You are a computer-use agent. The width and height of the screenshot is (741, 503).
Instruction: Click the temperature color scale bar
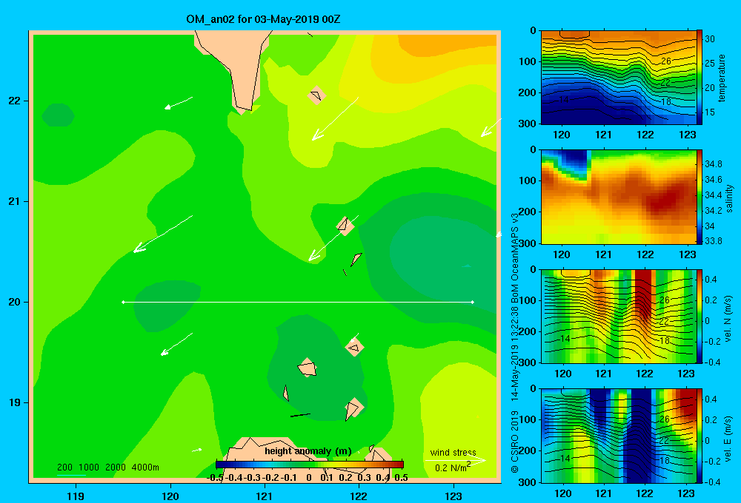[x=699, y=78]
